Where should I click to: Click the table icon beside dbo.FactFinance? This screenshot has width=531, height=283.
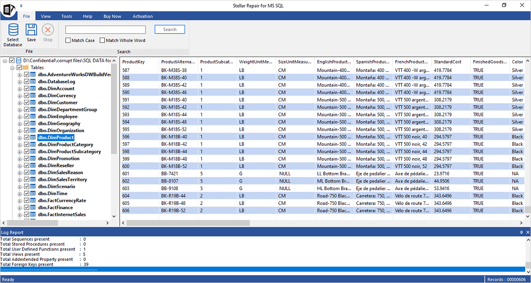33,208
